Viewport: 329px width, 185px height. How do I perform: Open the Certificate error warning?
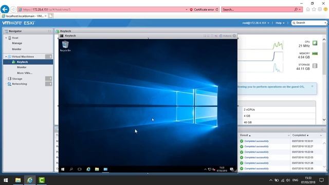(x=202, y=9)
